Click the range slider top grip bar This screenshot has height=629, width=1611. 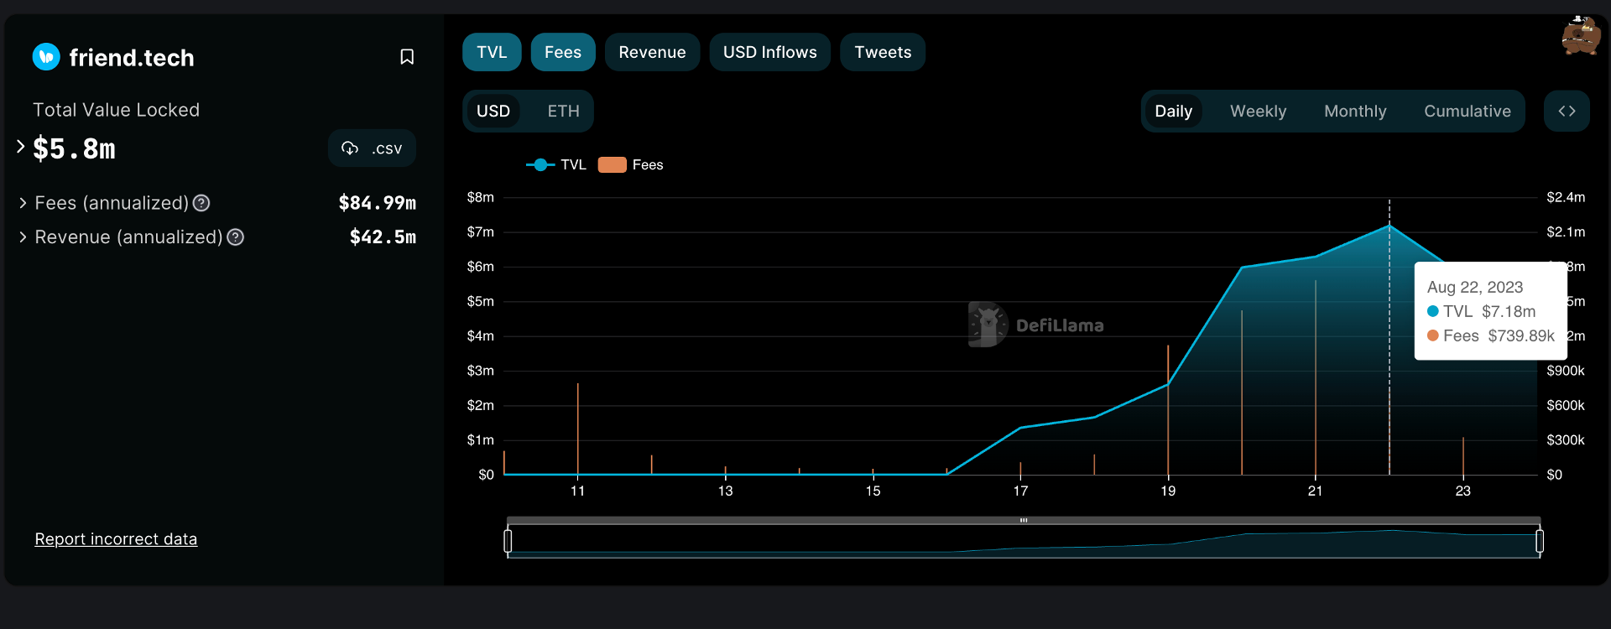tap(1024, 520)
